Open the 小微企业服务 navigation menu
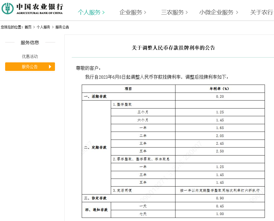 tap(217, 13)
